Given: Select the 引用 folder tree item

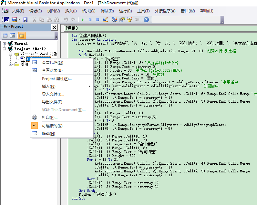Looking at the screenshot, I should pos(25,64).
